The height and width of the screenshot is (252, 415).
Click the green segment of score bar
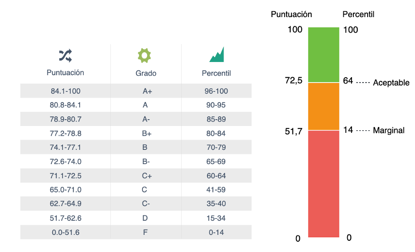tap(324, 55)
